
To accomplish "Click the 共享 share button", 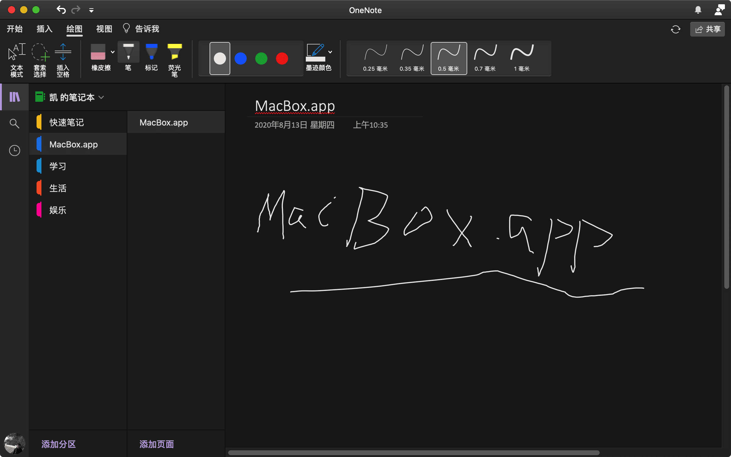I will point(707,29).
